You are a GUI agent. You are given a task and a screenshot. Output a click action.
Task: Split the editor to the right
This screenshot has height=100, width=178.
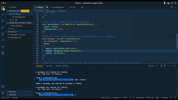tap(172, 7)
